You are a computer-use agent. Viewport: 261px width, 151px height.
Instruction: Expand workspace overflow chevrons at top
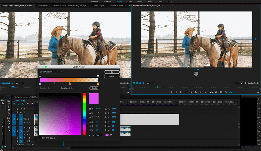pyautogui.click(x=171, y=2)
